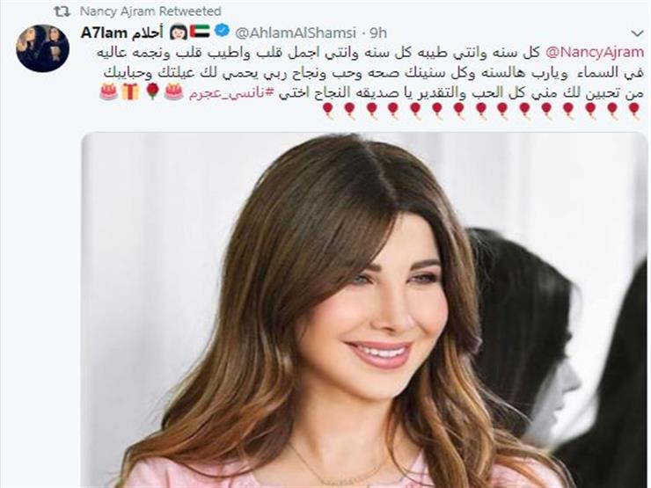Open the attached photo of the woman
Viewport: 651px width, 488px height.
364,310
